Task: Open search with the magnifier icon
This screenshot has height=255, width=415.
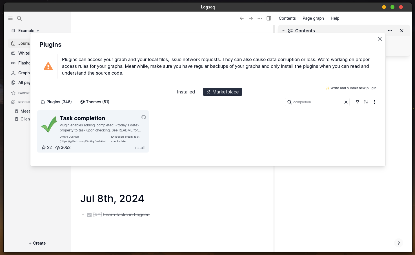Action: coord(19,18)
